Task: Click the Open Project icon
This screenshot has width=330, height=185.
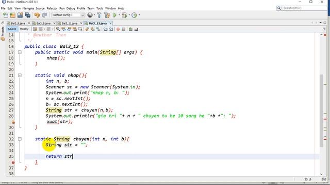Action: pyautogui.click(x=20, y=15)
